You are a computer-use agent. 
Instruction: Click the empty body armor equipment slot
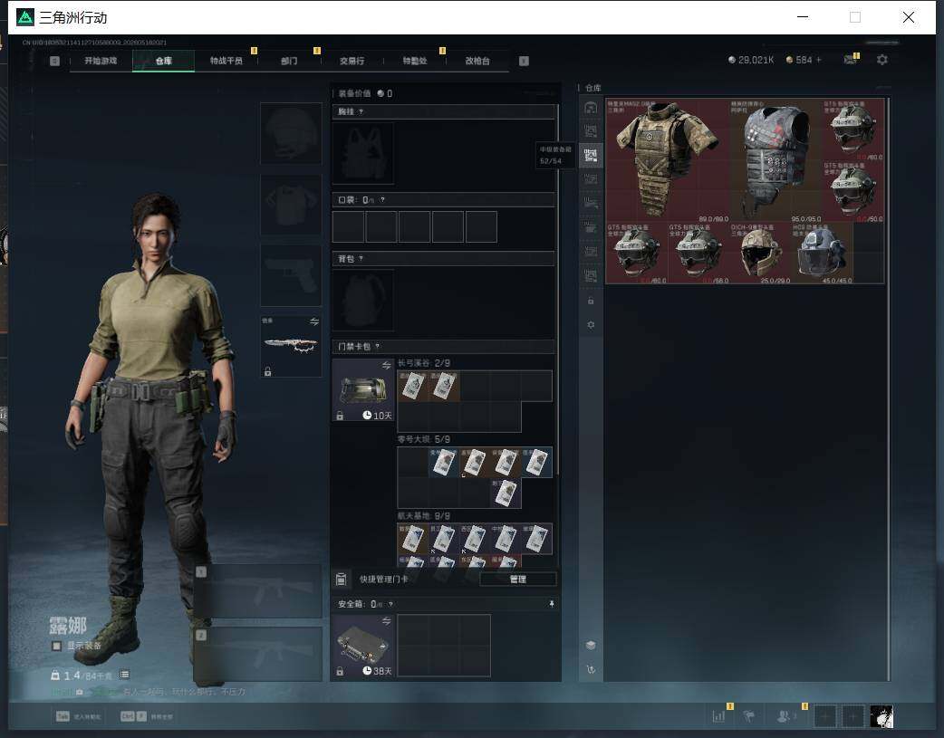291,205
